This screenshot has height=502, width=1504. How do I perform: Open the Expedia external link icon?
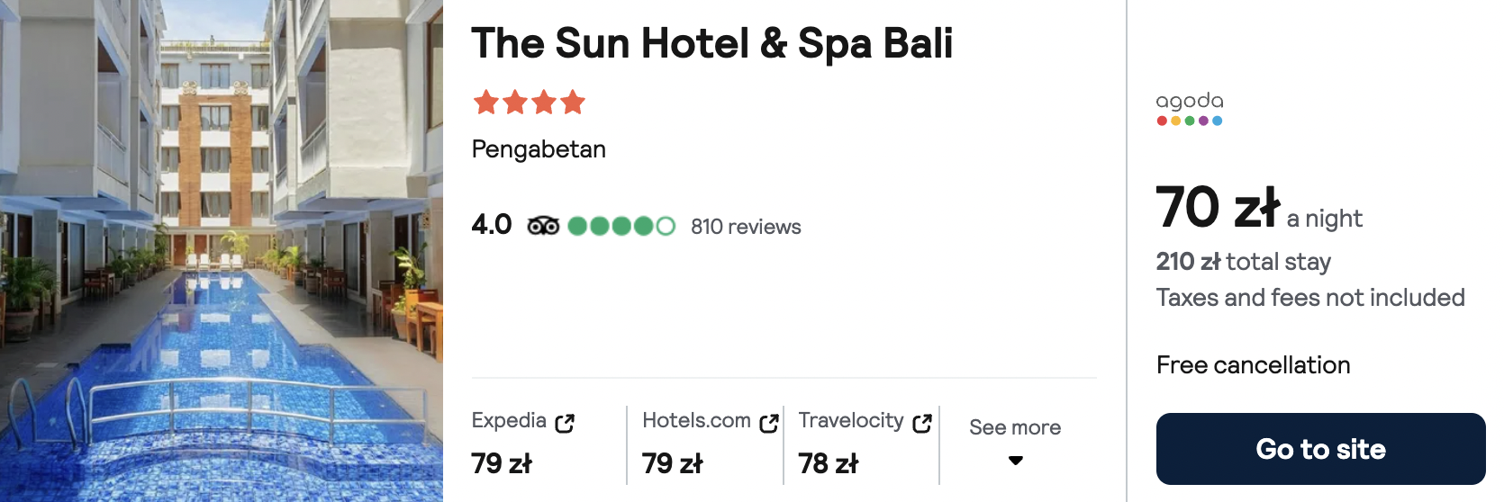(565, 423)
